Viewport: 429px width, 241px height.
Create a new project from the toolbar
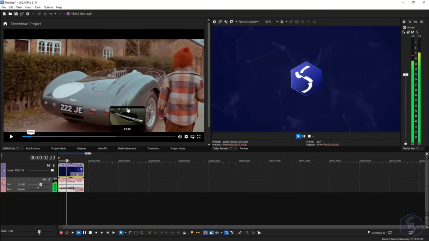click(4, 14)
